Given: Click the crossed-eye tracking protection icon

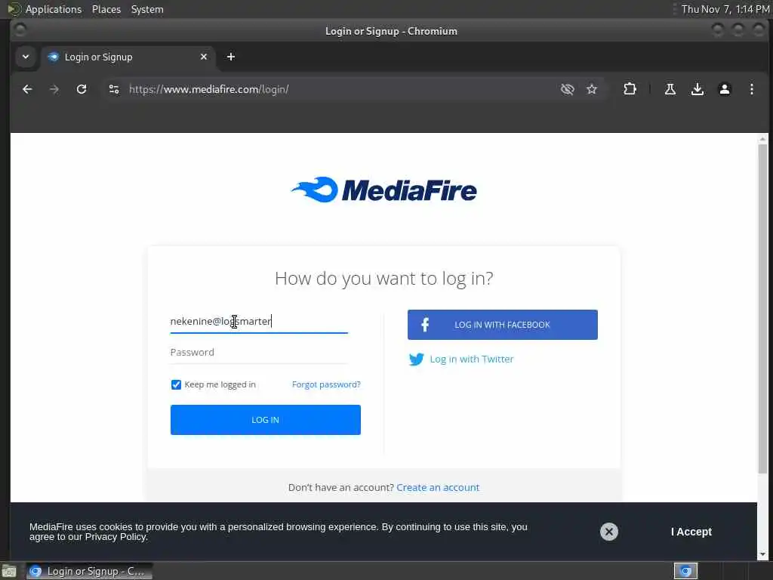Looking at the screenshot, I should pos(568,89).
